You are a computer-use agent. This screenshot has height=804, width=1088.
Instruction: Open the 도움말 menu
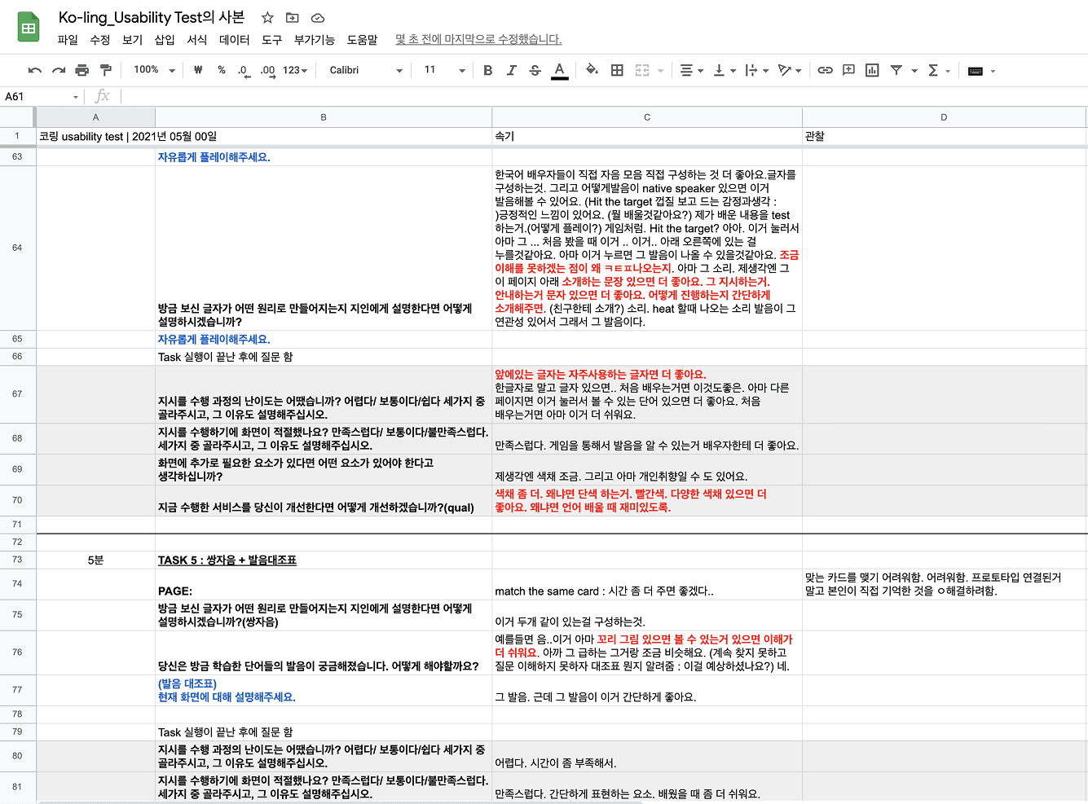(x=362, y=39)
